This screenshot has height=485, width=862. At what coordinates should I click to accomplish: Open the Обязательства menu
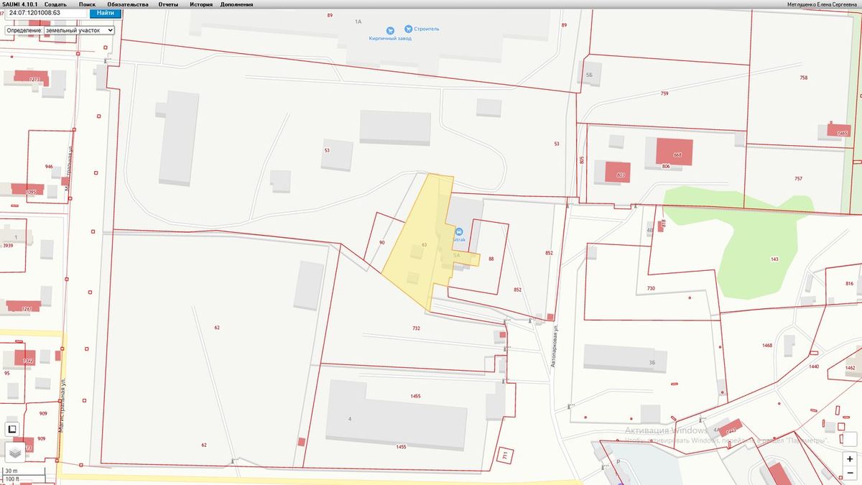pyautogui.click(x=128, y=4)
